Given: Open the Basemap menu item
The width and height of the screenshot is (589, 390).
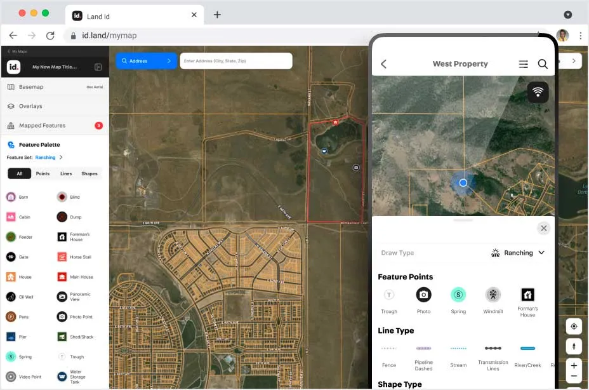Looking at the screenshot, I should pyautogui.click(x=55, y=87).
